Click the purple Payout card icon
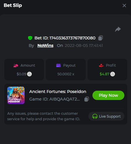The width and height of the screenshot is (131, 144). (58, 65)
